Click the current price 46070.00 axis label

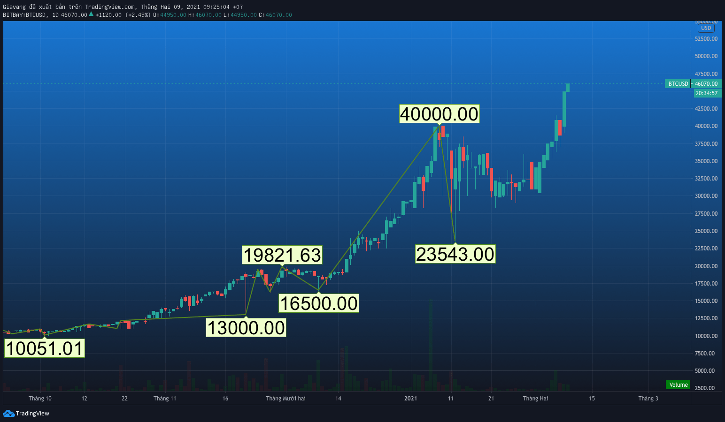point(706,84)
